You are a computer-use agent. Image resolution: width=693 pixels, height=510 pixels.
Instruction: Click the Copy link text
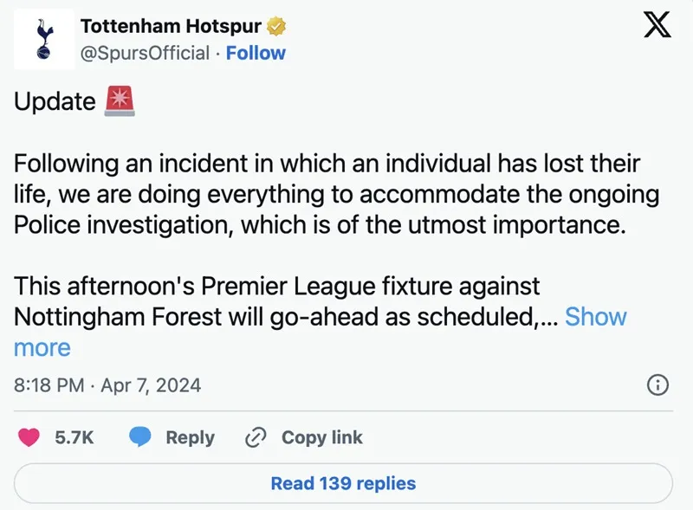point(321,437)
